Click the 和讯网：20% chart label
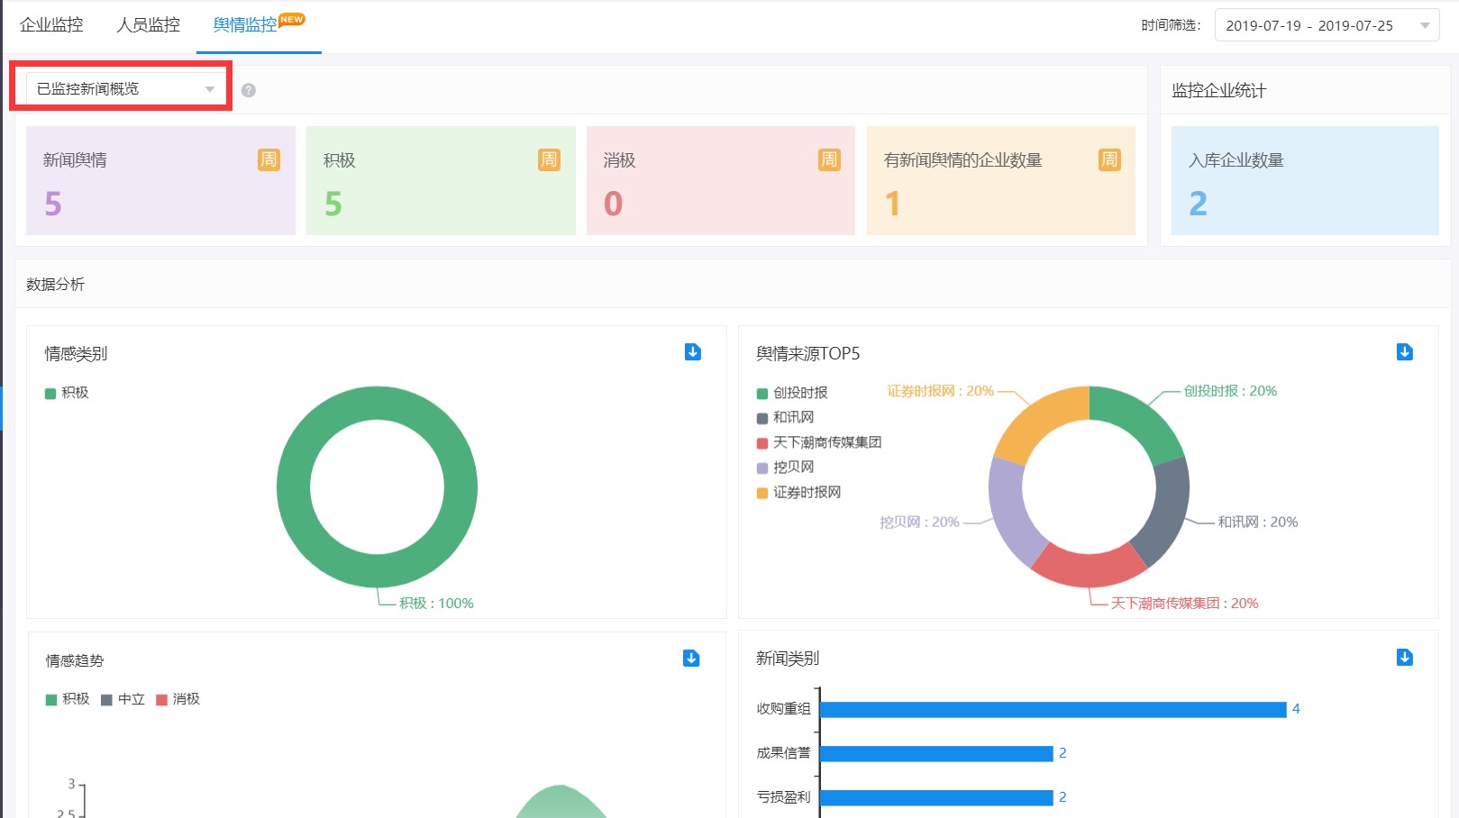 [x=1258, y=523]
